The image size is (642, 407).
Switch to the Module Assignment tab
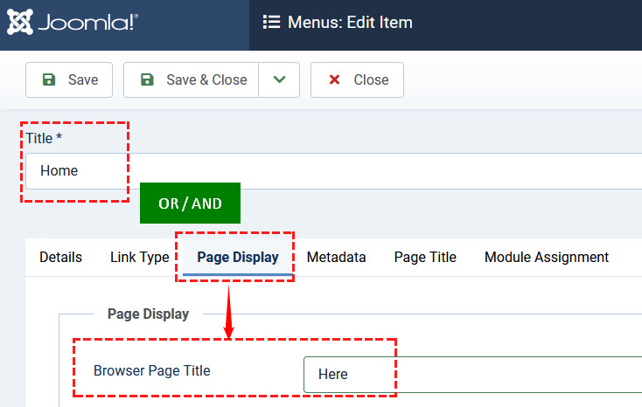(546, 257)
